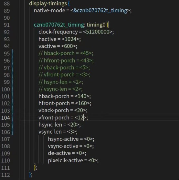
Task: Click the 'native-mode' property name
Action: click(x=49, y=11)
